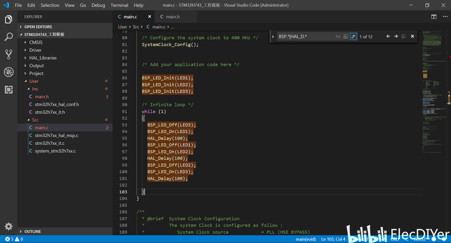451x243 pixels.
Task: Click the split editor icon
Action: coord(434,17)
